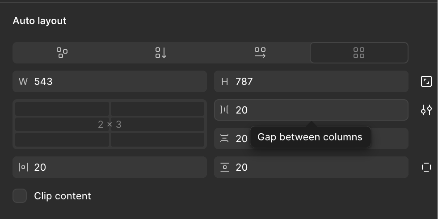Click the Auto layout section title
438x219 pixels.
click(x=39, y=21)
